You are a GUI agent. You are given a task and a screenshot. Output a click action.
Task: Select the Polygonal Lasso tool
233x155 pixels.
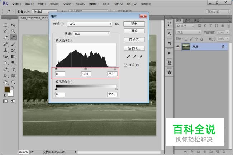point(5,31)
